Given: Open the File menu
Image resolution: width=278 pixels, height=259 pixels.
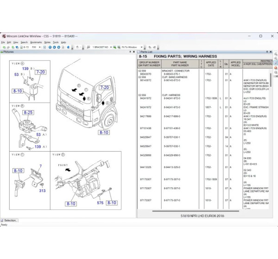Looking at the screenshot, I should point(3,42).
